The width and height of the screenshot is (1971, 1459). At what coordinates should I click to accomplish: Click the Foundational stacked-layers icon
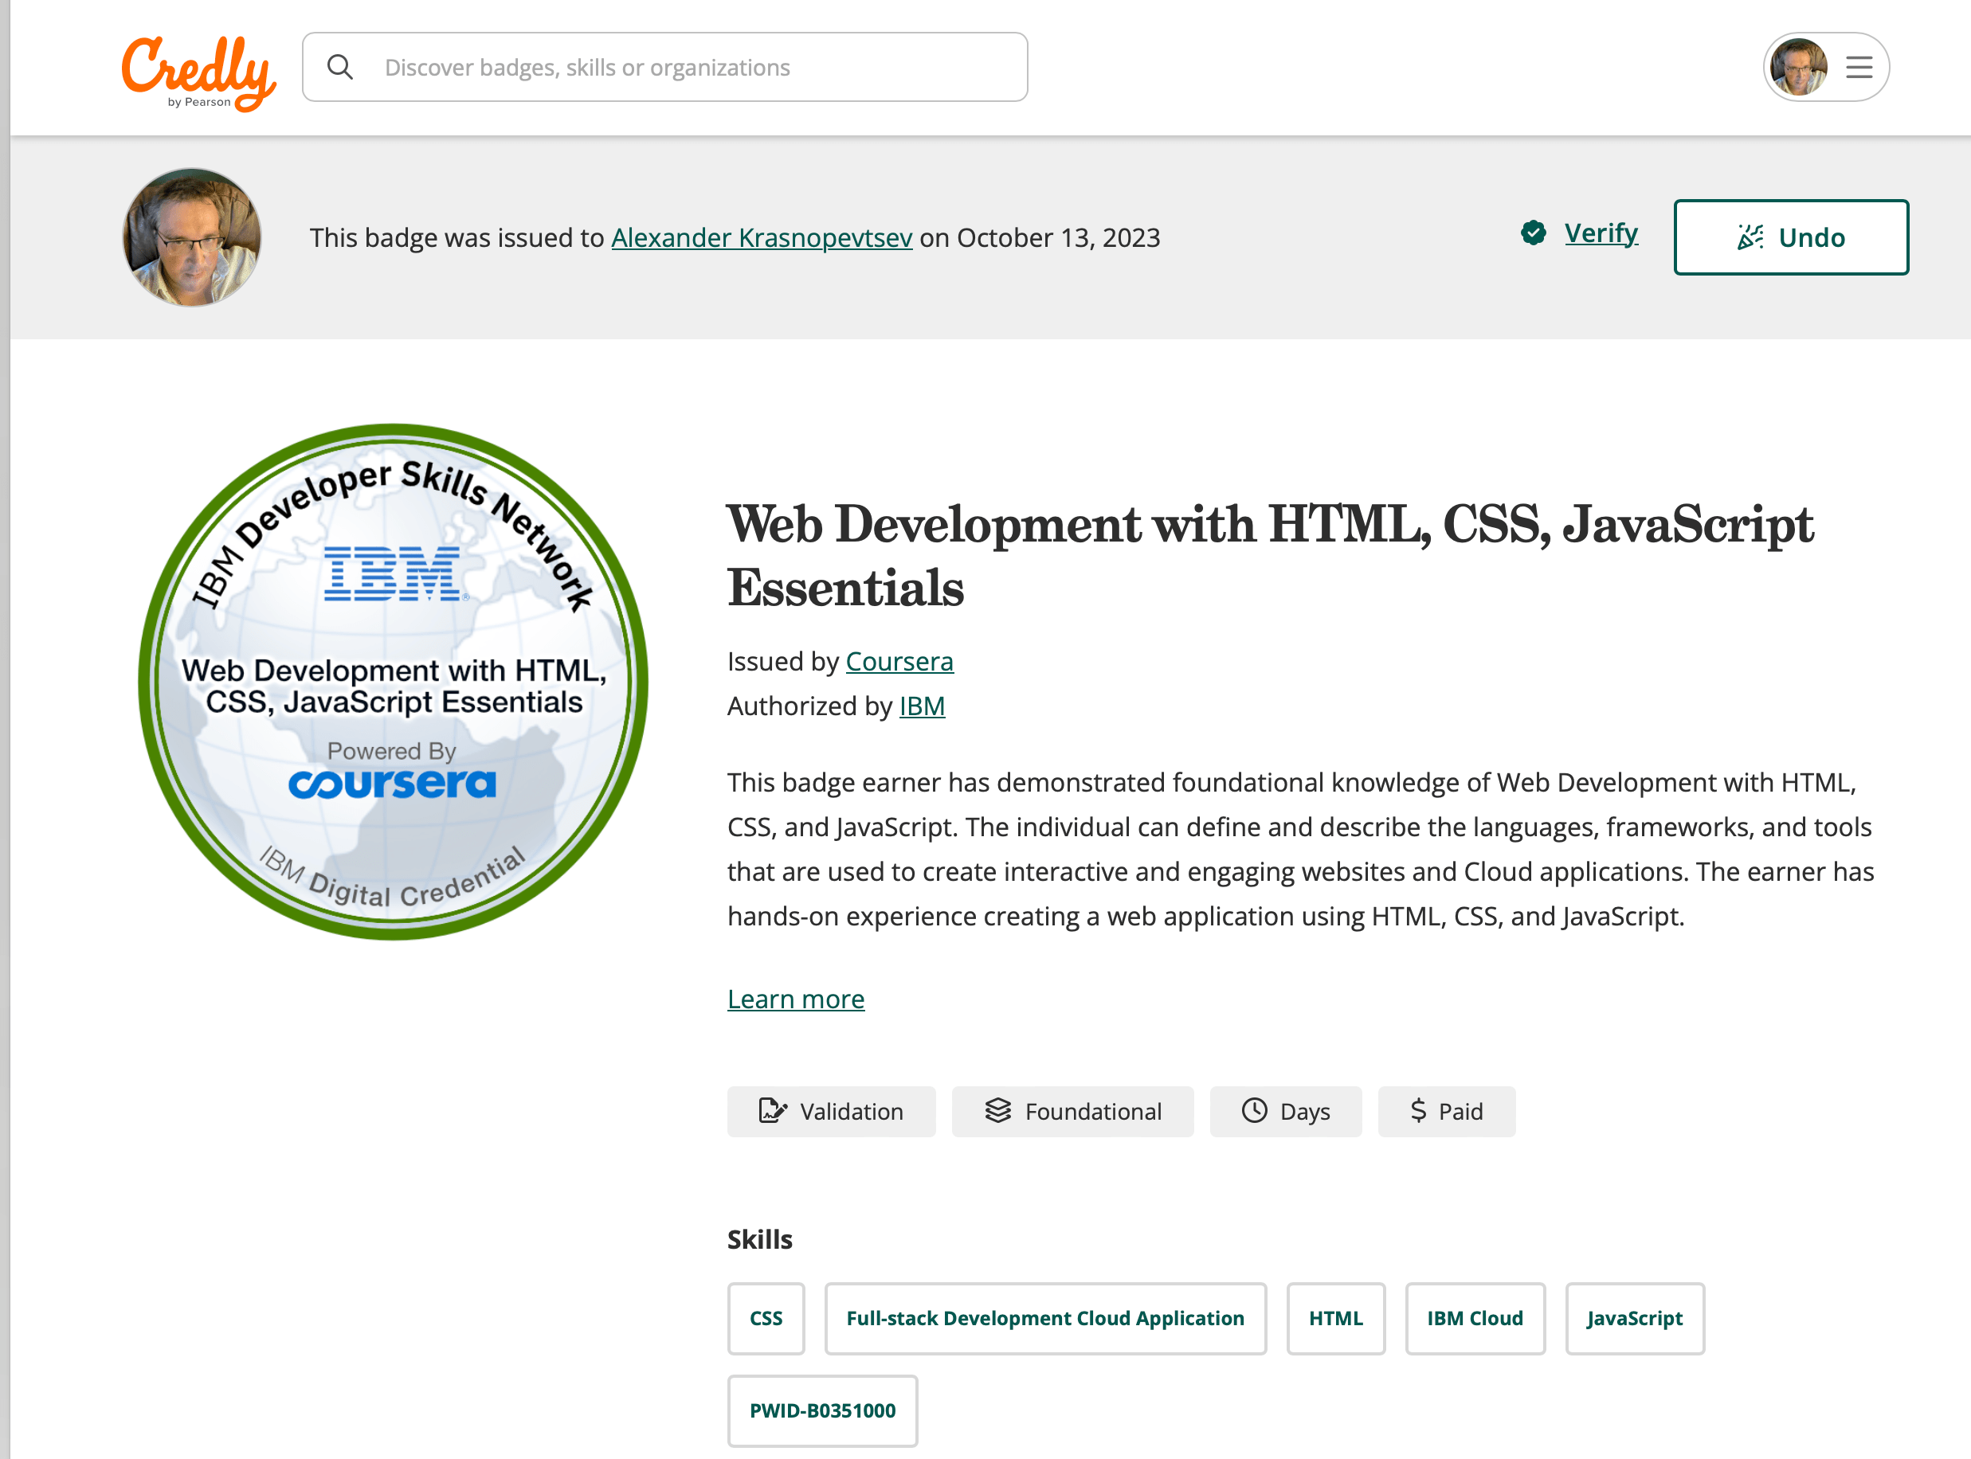click(x=997, y=1110)
